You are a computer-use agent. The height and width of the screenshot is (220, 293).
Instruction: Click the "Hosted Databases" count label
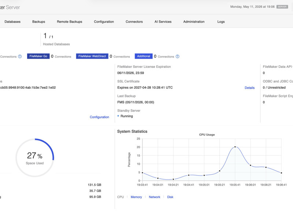[56, 44]
